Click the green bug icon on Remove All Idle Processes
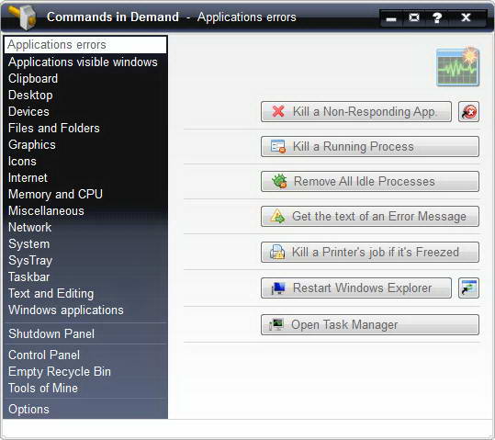This screenshot has height=440, width=495. (x=279, y=181)
